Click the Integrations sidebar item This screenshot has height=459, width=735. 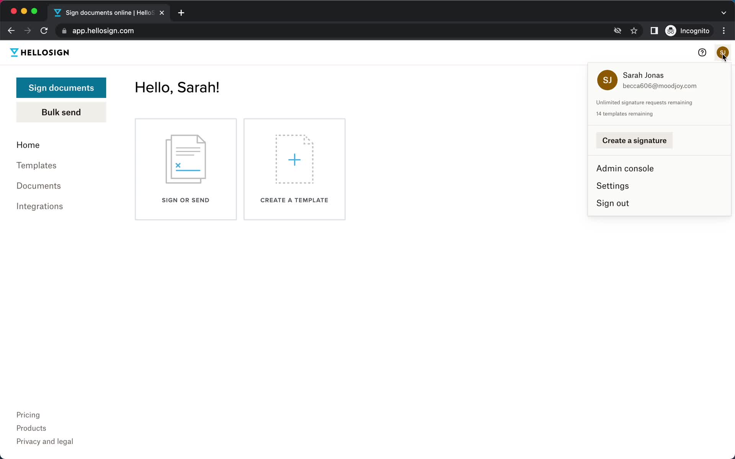point(40,206)
